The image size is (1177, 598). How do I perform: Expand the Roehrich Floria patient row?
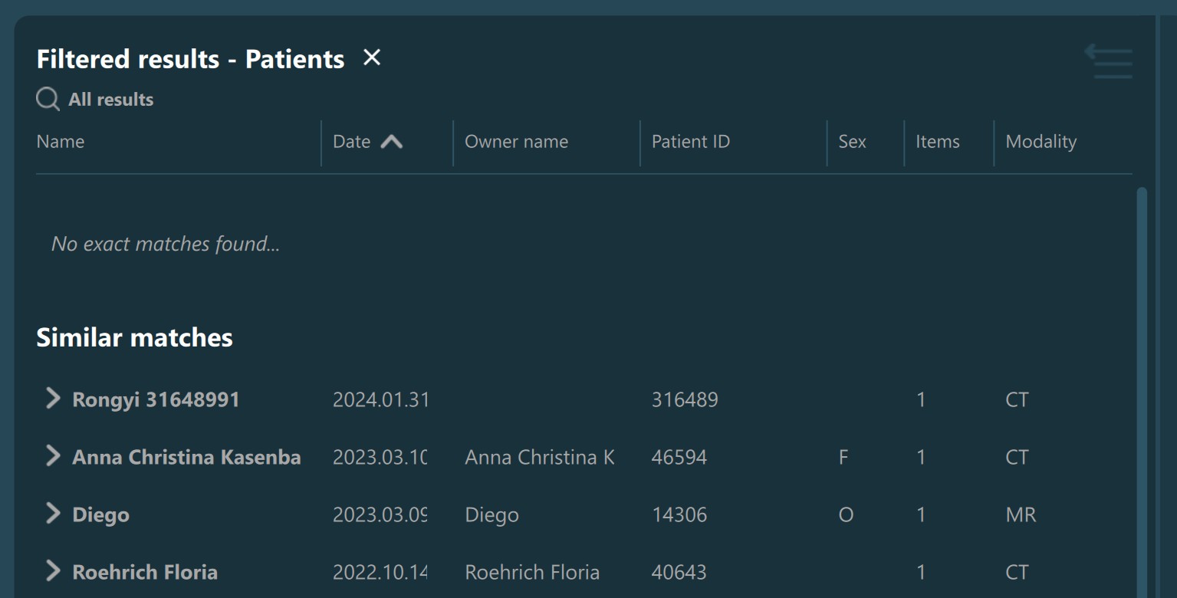point(53,571)
